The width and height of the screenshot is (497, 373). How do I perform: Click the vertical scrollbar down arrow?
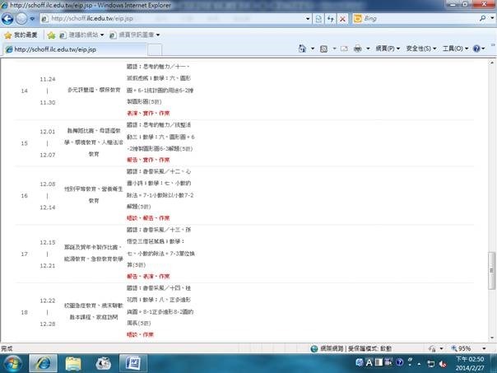pos(492,336)
